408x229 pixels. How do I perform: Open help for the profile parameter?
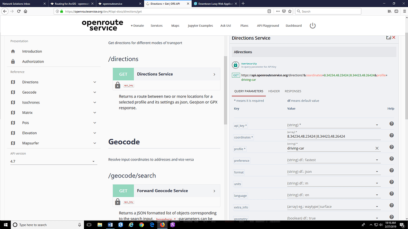click(391, 147)
